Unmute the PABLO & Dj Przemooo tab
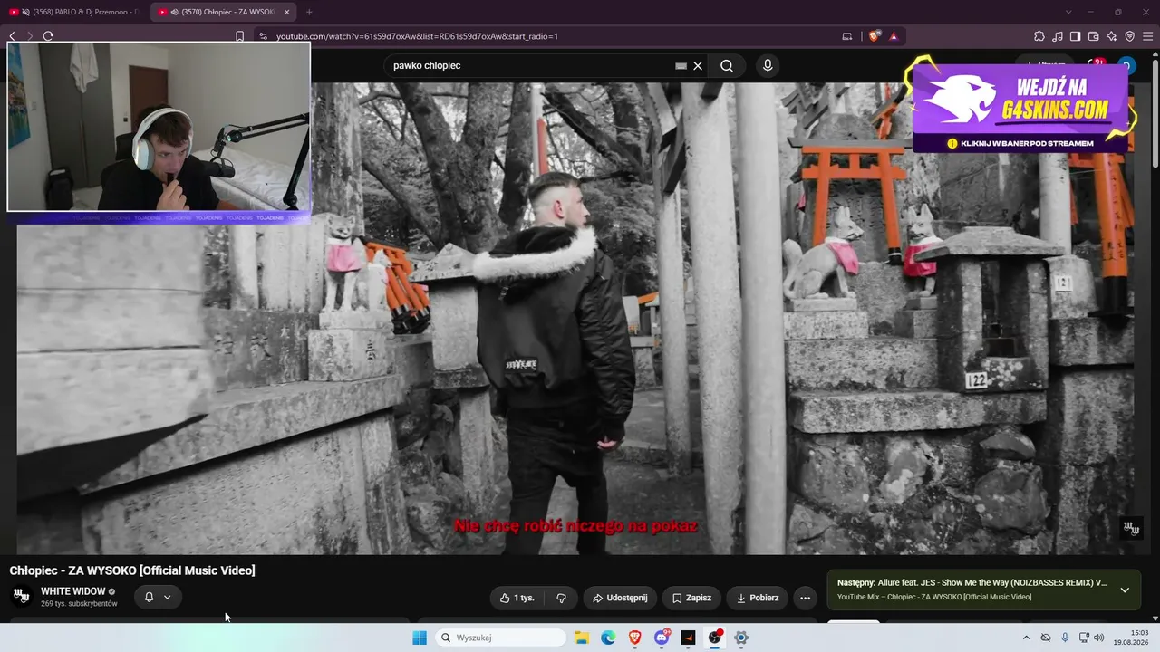 pos(25,12)
